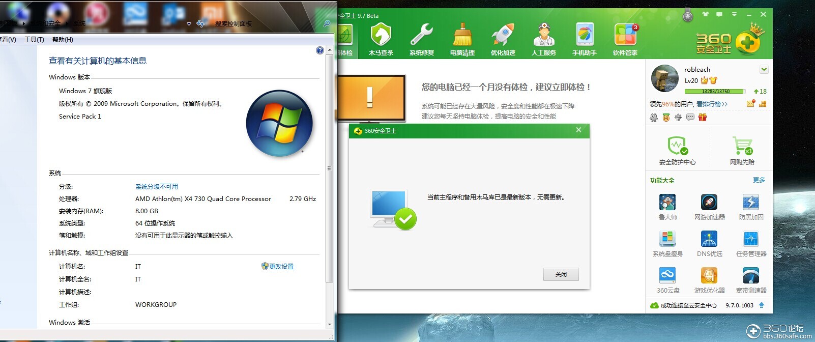Open the 360云盘 cloud drive
This screenshot has height=342, width=815.
[x=667, y=280]
